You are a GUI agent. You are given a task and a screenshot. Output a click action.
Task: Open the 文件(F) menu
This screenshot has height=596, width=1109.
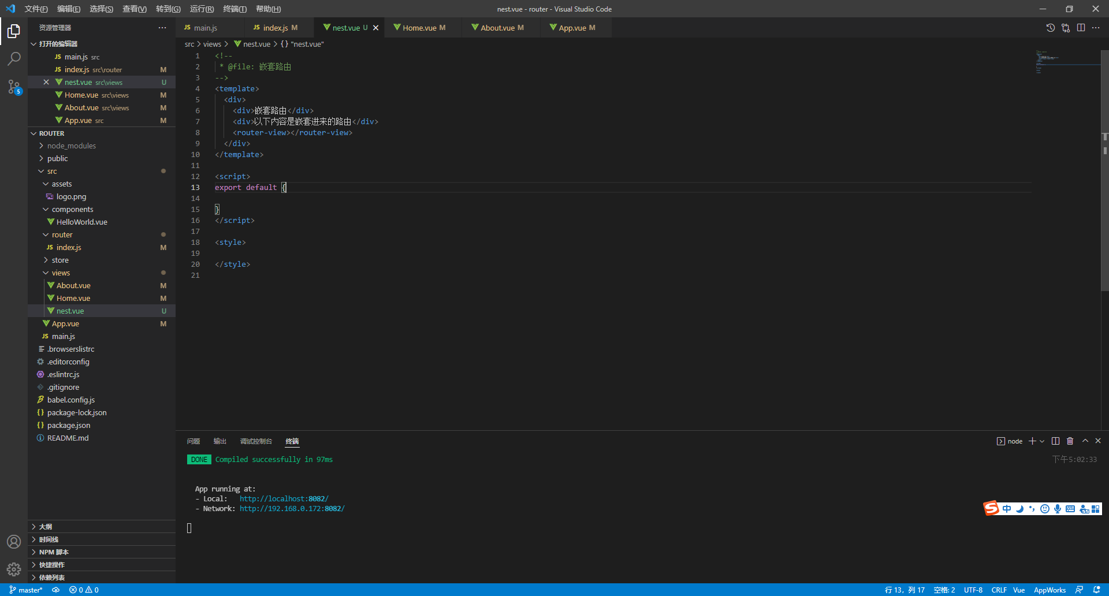36,9
